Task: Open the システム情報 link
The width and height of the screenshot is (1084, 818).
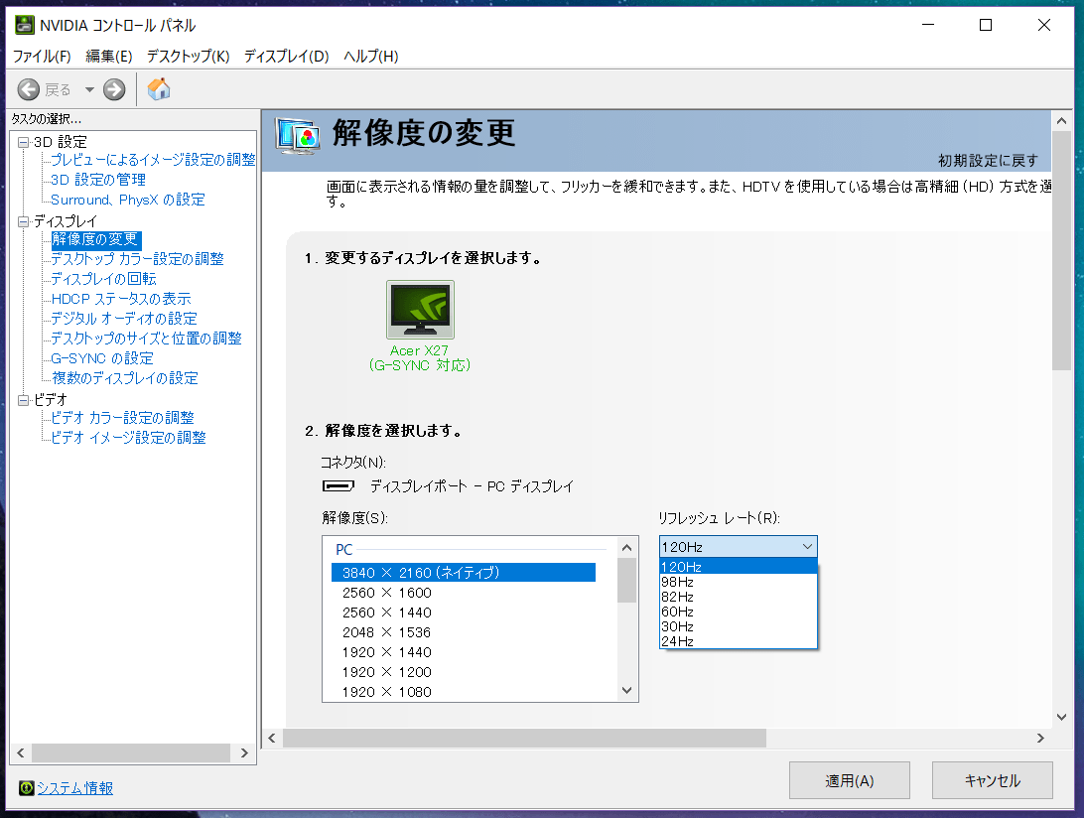Action: point(75,788)
